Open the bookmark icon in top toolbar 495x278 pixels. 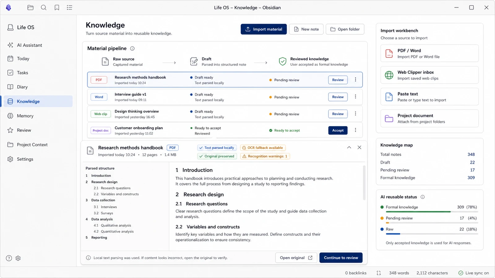click(57, 7)
